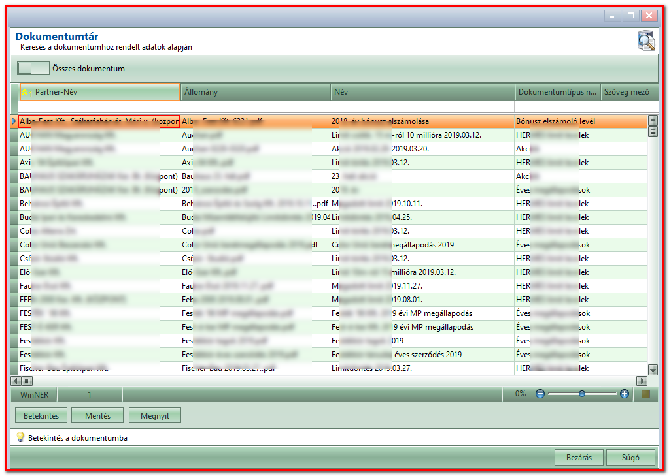669x476 pixels.
Task: Click the Név column filter field
Action: pyautogui.click(x=422, y=106)
